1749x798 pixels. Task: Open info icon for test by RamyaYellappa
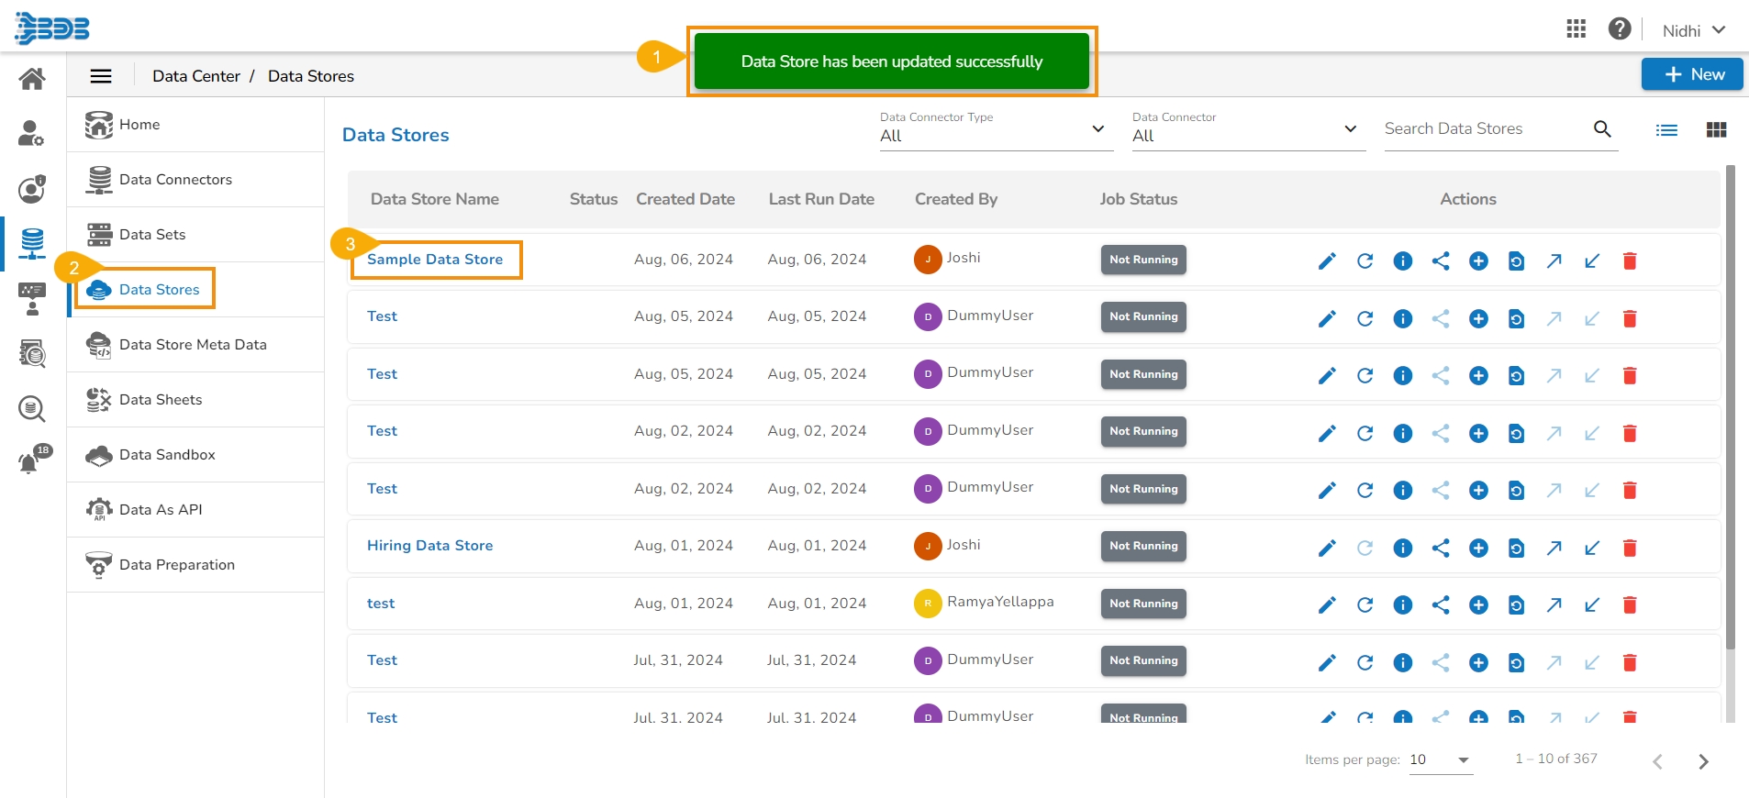1402,604
